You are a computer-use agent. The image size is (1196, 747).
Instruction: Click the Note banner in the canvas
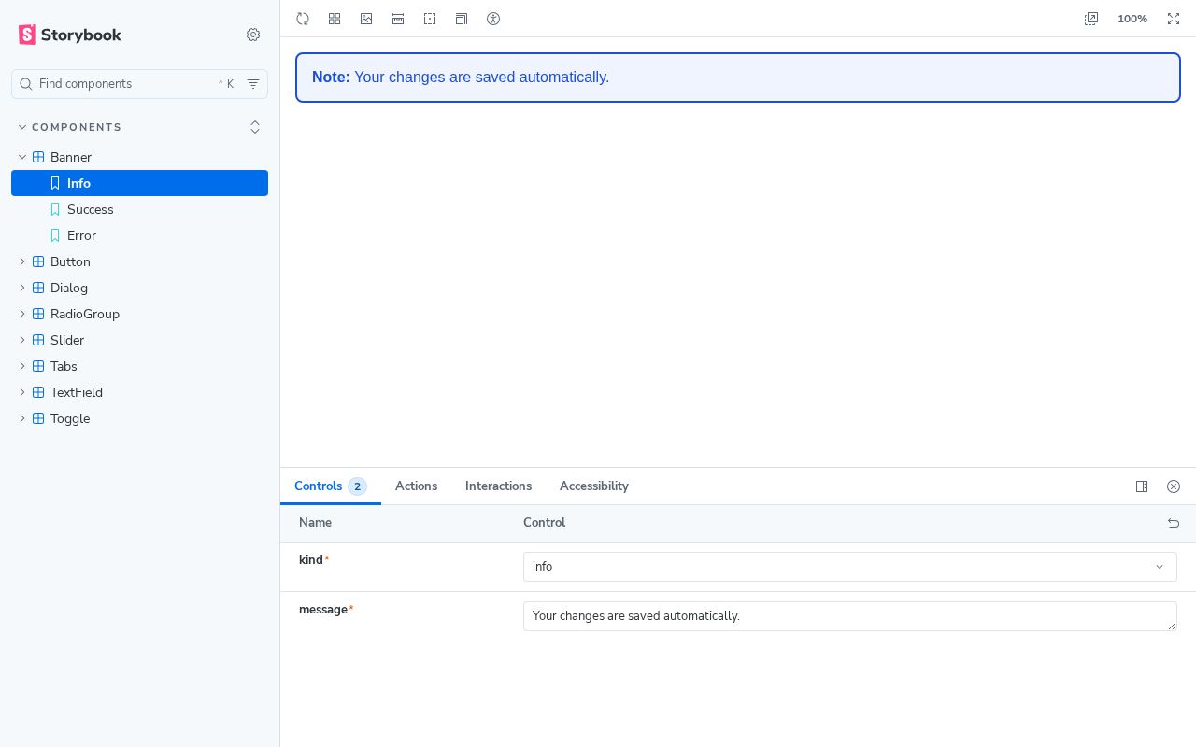point(738,78)
